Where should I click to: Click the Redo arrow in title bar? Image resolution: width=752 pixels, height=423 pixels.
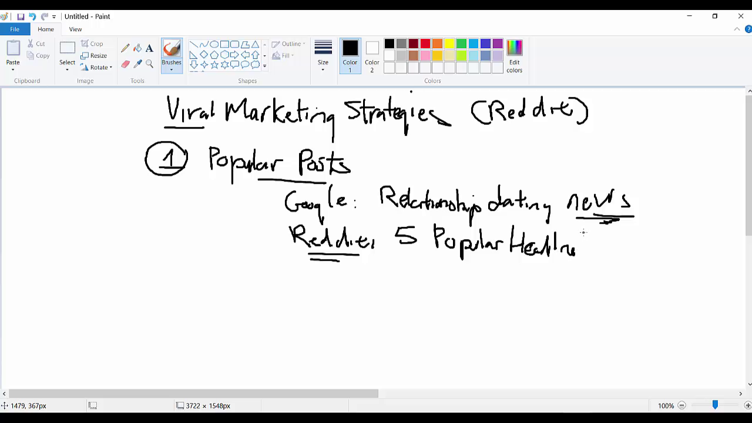point(44,16)
